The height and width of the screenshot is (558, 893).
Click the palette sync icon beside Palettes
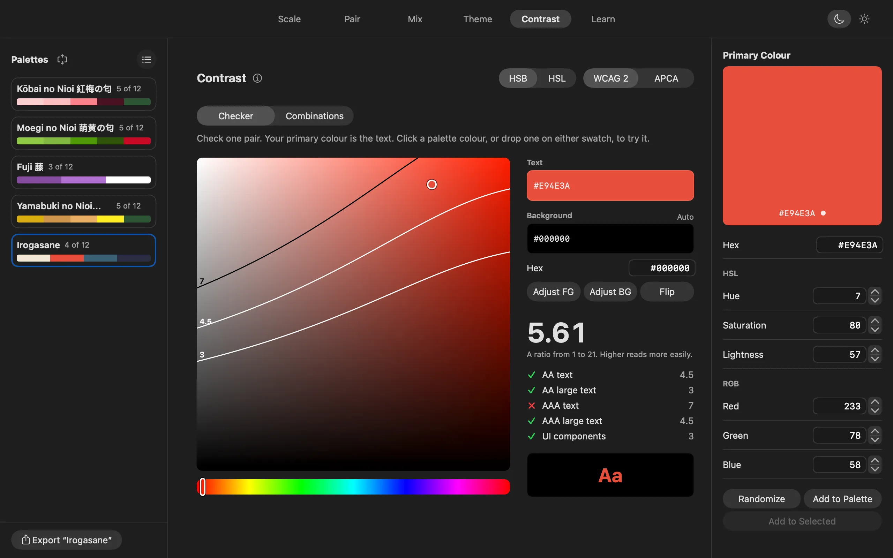[62, 59]
